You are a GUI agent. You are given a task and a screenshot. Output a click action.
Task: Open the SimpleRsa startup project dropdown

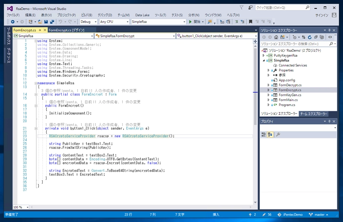tap(184, 22)
